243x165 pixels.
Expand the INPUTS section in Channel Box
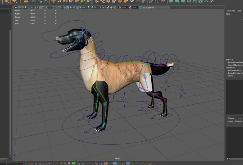pos(229,60)
